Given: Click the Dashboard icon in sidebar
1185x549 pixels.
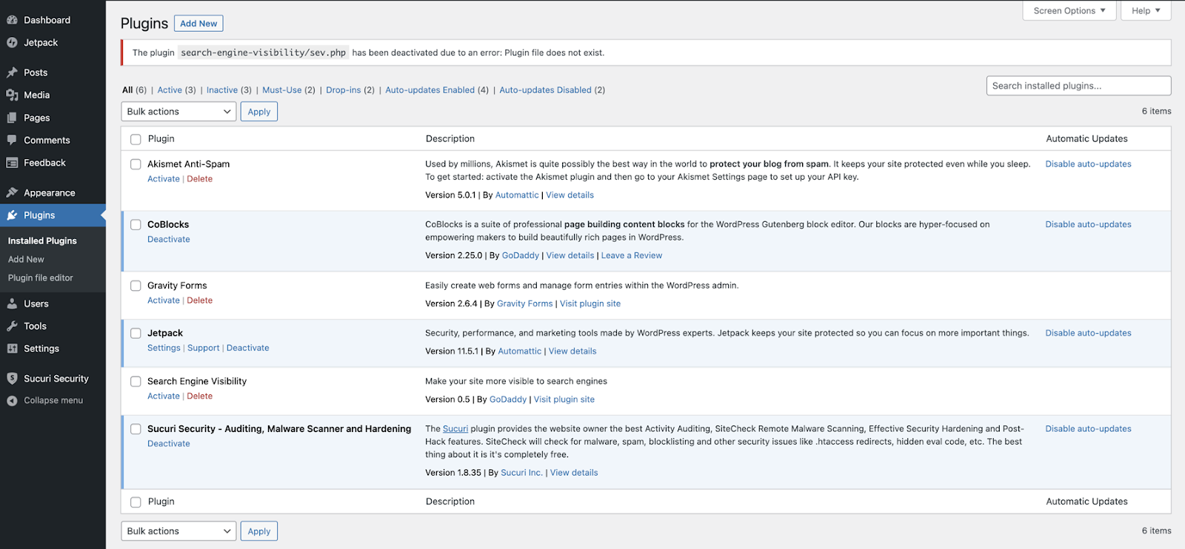Looking at the screenshot, I should pos(12,20).
